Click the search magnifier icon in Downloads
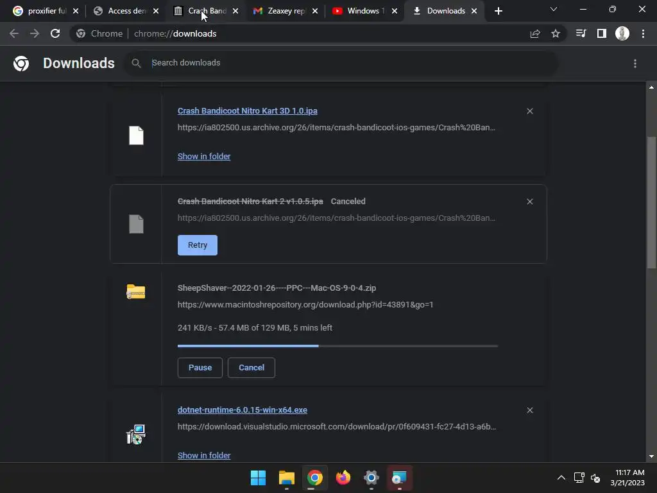The image size is (657, 493). [136, 64]
